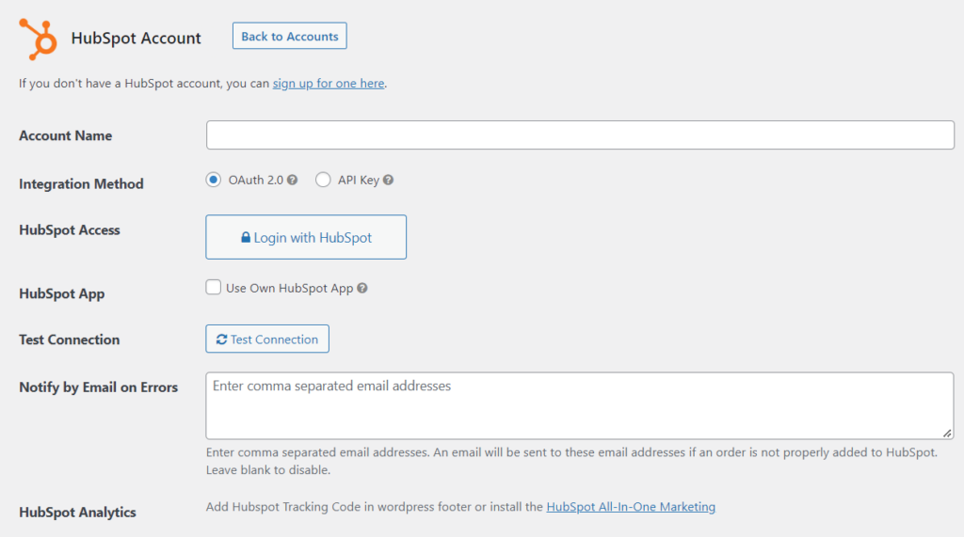Open the sign up for one here link

(x=329, y=83)
